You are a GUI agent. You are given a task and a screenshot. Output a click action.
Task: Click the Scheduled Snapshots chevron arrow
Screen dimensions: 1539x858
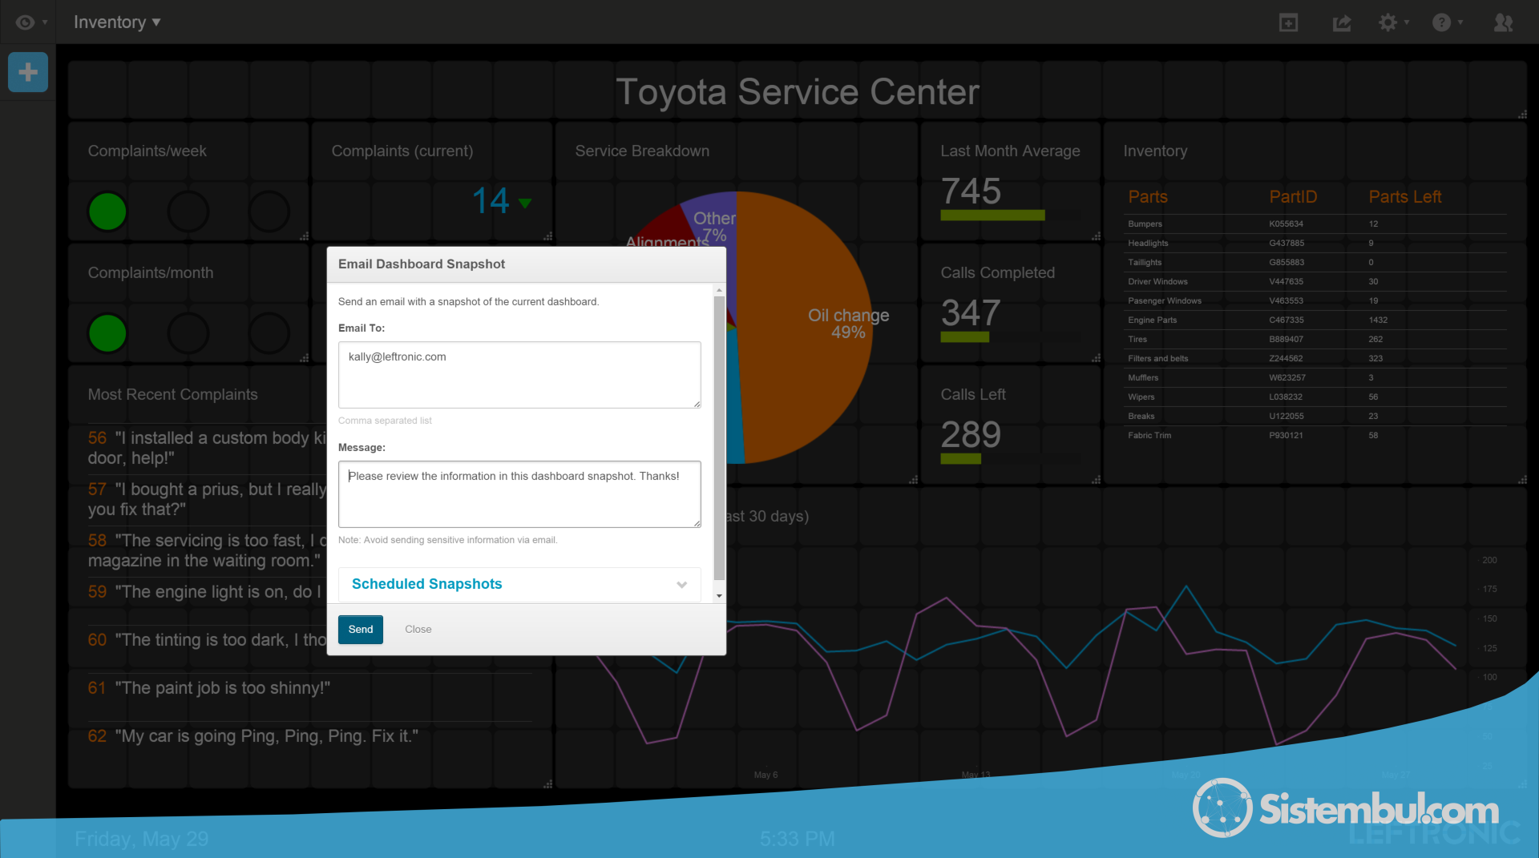tap(682, 585)
